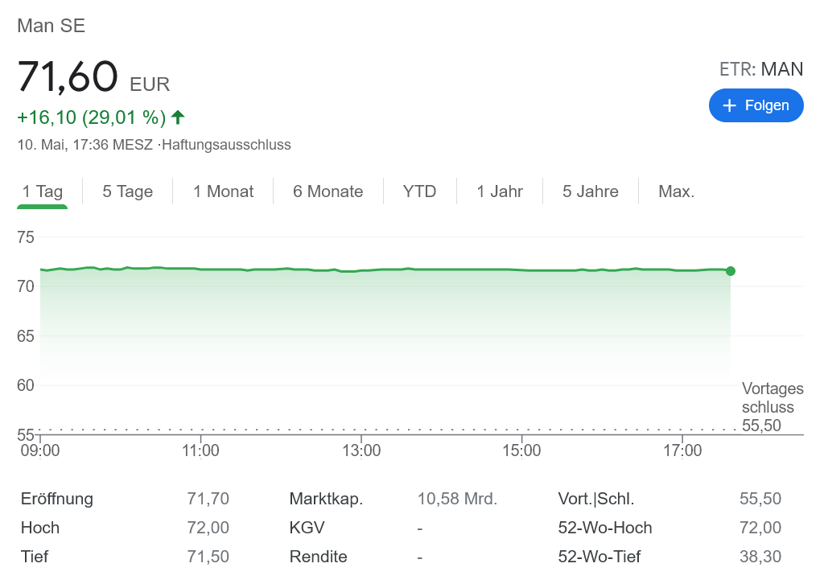Viewport: 824px width, 584px height.
Task: Click the Eröffnung value 71,70
Action: (208, 499)
